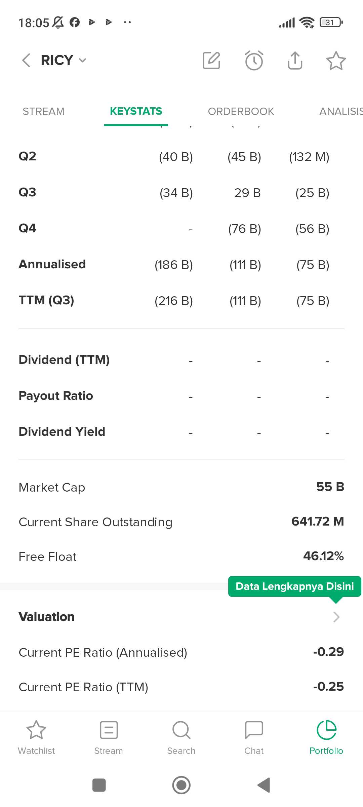
Task: Open Watchlist in bottom navigation
Action: (36, 736)
